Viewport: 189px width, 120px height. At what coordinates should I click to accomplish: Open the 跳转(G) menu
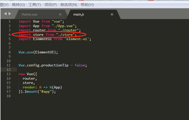pyautogui.click(x=18, y=5)
